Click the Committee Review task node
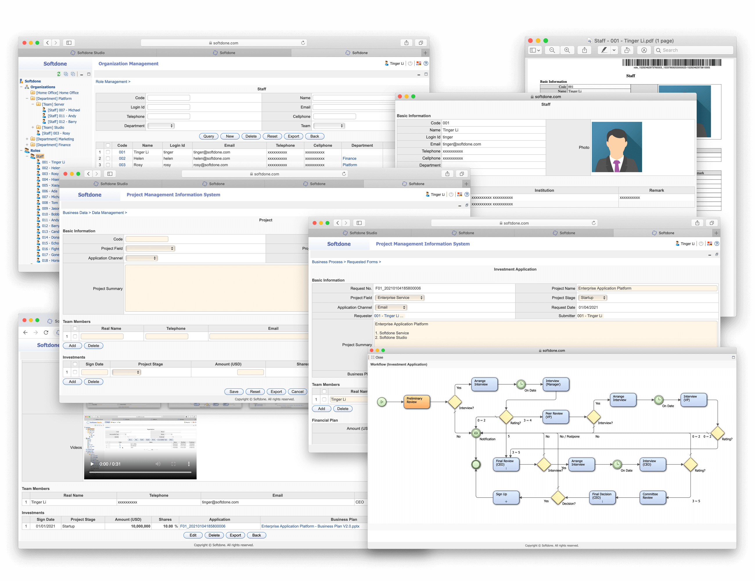Image resolution: width=755 pixels, height=581 pixels. pos(653,497)
